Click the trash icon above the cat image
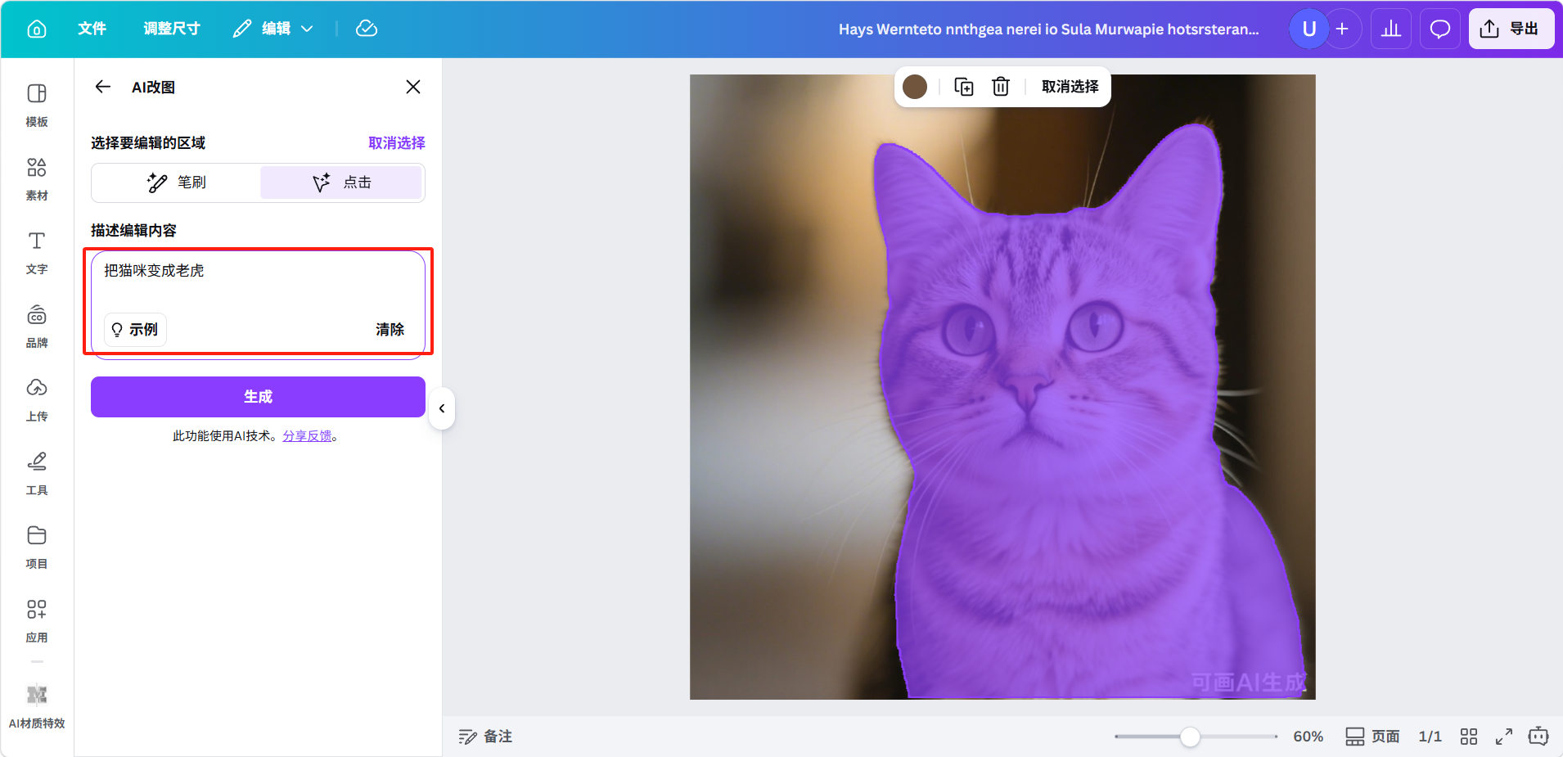The image size is (1563, 757). 1000,87
